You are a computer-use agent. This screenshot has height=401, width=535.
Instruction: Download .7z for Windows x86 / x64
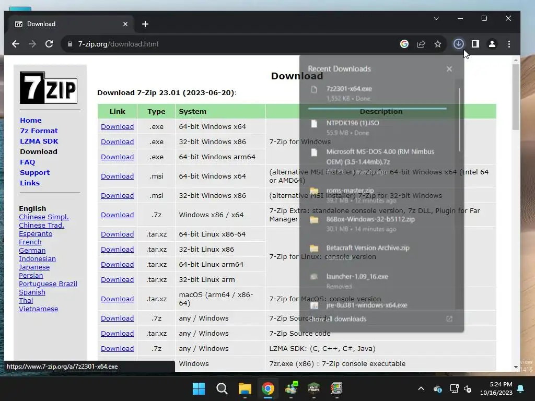tap(117, 215)
